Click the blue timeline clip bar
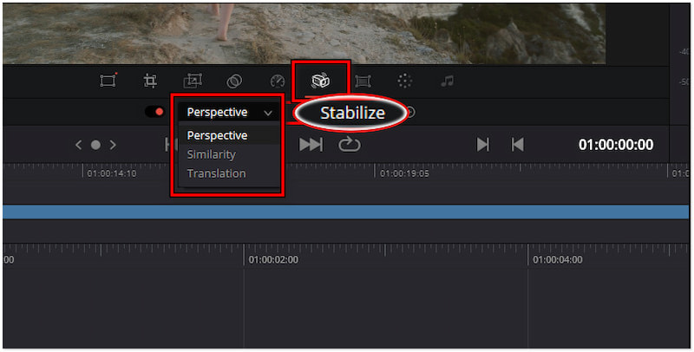694x352 pixels. tap(347, 212)
